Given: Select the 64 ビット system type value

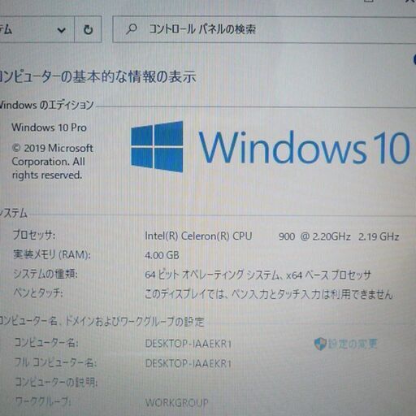Looking at the screenshot, I should (258, 275).
